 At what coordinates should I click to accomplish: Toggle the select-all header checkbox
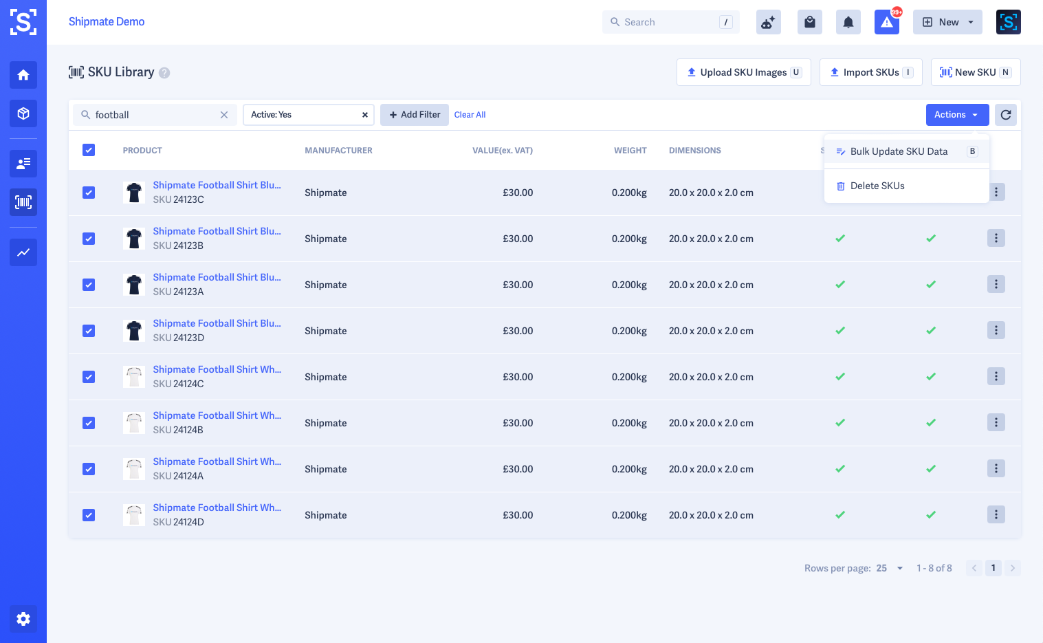click(x=89, y=150)
